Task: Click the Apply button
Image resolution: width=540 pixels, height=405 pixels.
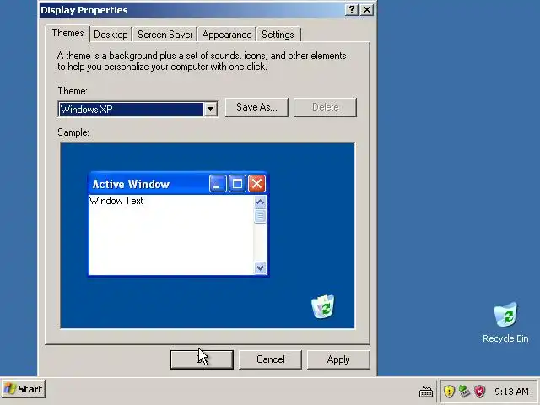Action: [338, 359]
